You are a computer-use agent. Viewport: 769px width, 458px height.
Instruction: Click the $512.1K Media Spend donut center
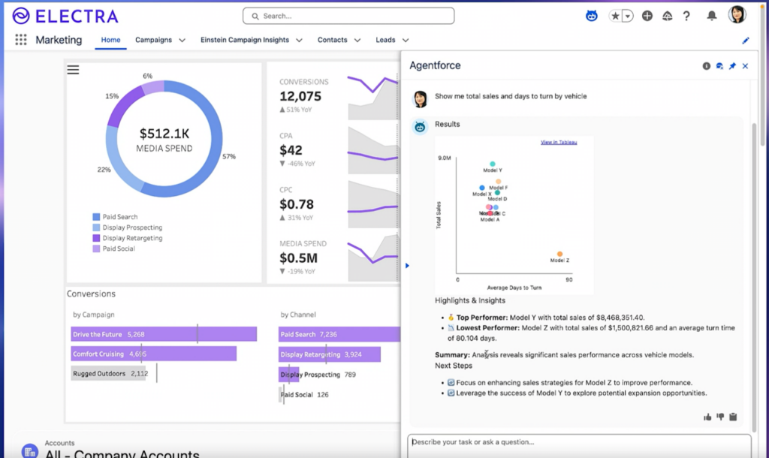point(164,140)
